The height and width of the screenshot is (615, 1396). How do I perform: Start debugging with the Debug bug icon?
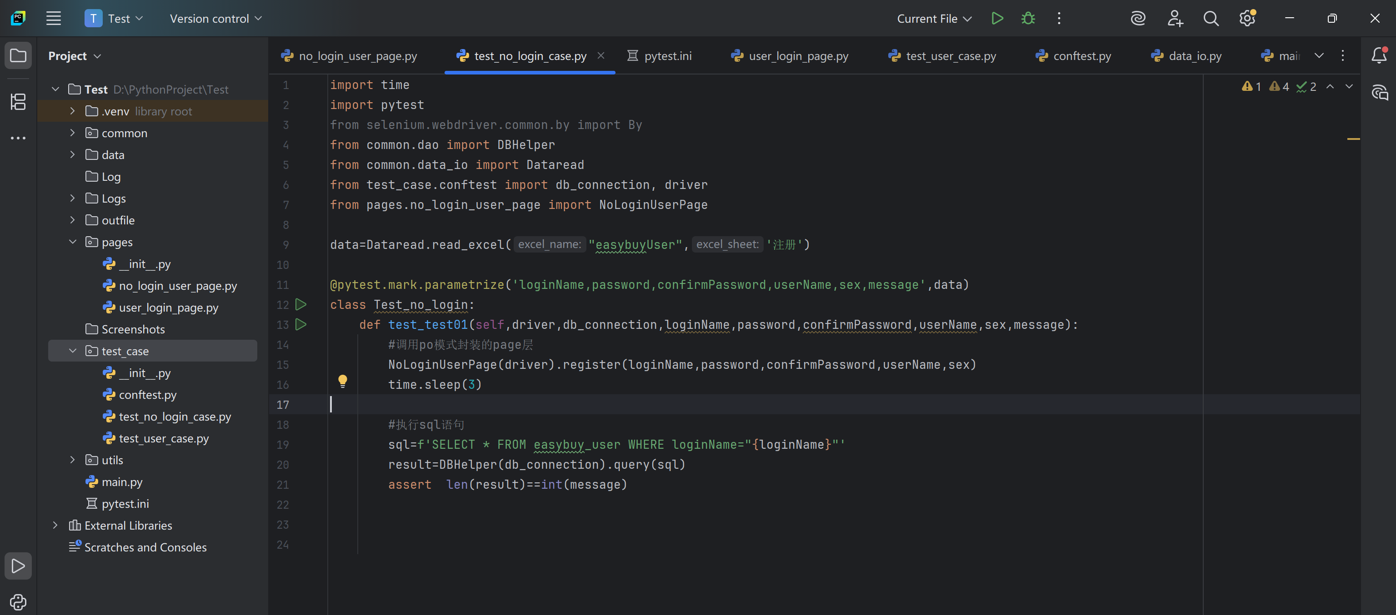point(1027,19)
